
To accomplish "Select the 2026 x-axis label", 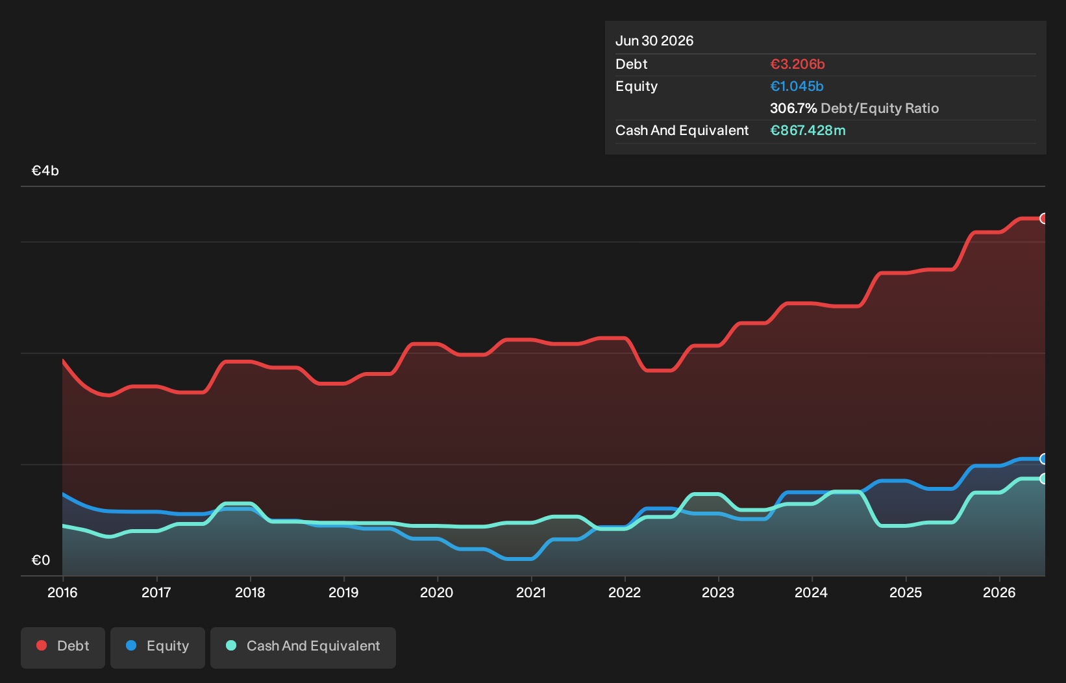I will [x=999, y=592].
